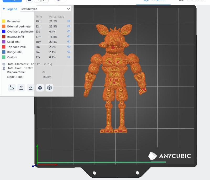Click the filament spool icon beside Total Filaments
Viewport: 210px width, 180px height.
tap(4, 64)
